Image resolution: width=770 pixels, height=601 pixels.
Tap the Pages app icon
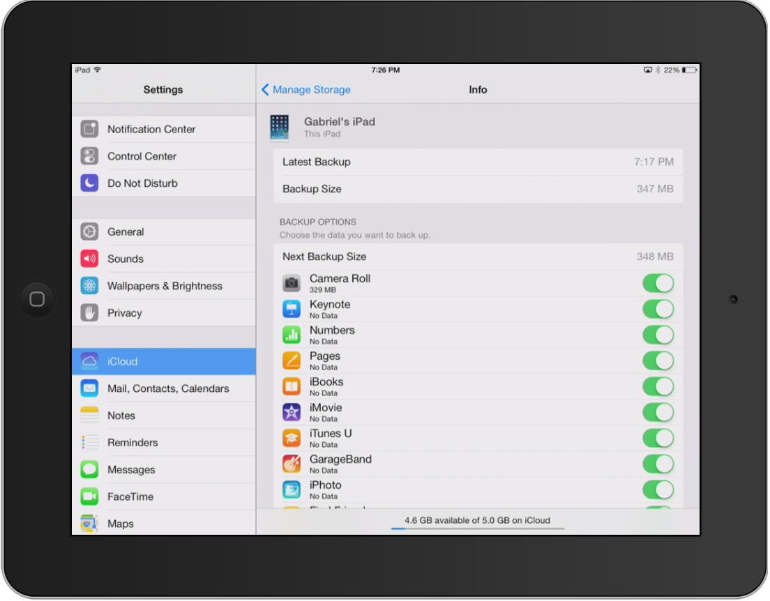point(292,361)
